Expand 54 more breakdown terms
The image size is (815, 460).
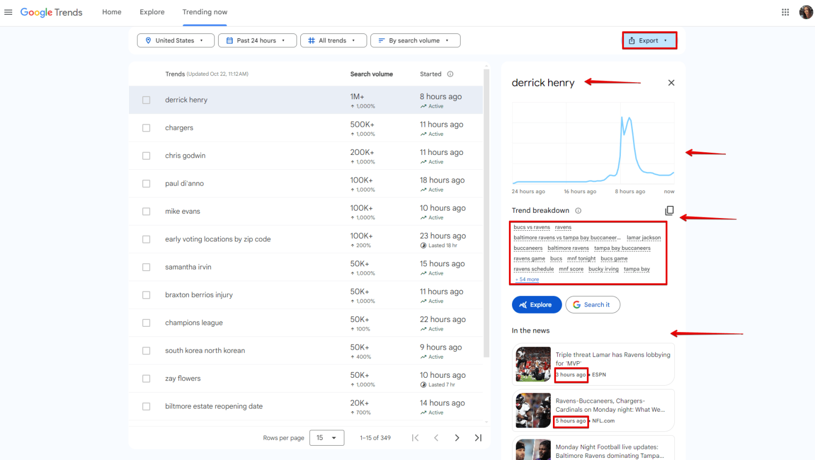coord(526,279)
